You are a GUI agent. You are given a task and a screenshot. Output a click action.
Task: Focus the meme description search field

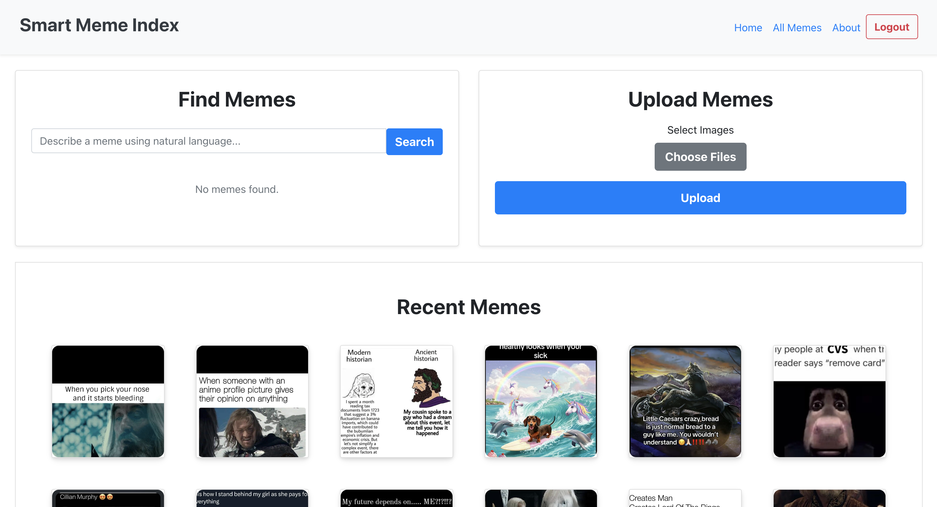click(209, 141)
